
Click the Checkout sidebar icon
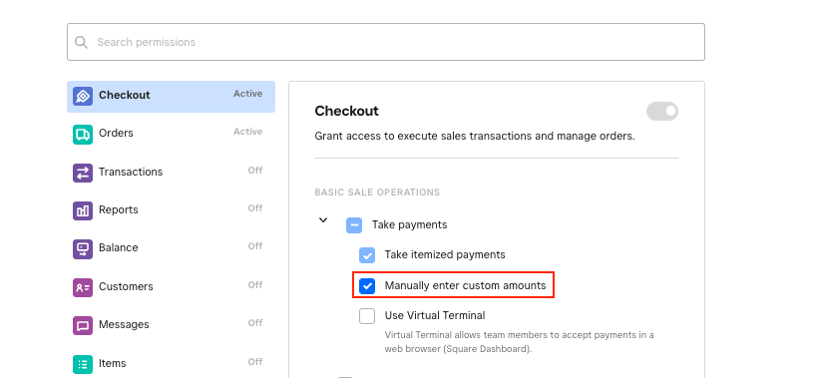tap(83, 97)
